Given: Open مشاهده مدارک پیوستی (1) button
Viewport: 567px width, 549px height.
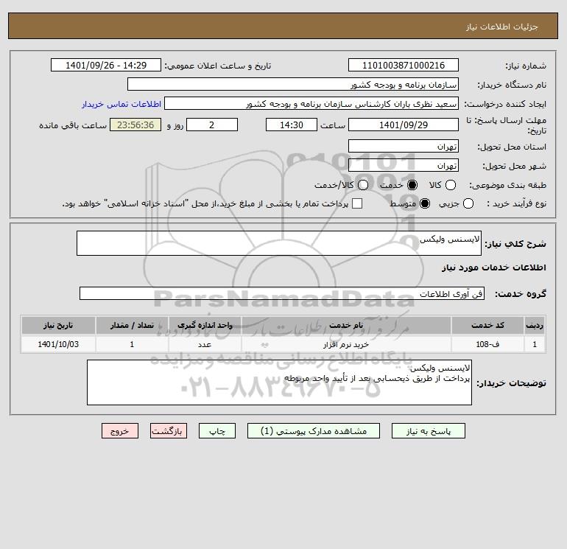Looking at the screenshot, I should pos(314,431).
